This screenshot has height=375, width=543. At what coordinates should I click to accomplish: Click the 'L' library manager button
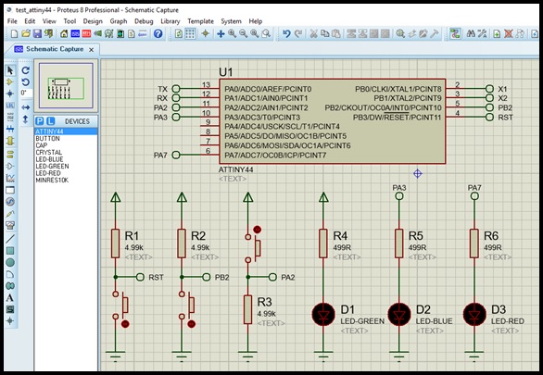(x=51, y=121)
